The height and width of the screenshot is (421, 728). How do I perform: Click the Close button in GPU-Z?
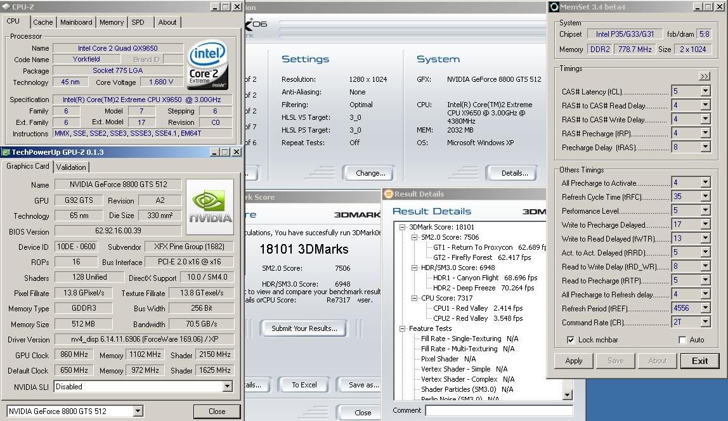pos(217,411)
